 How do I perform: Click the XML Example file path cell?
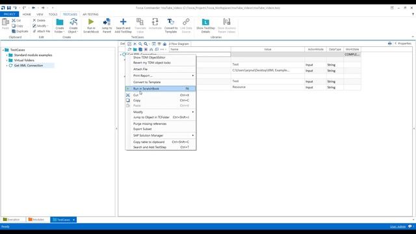point(268,71)
